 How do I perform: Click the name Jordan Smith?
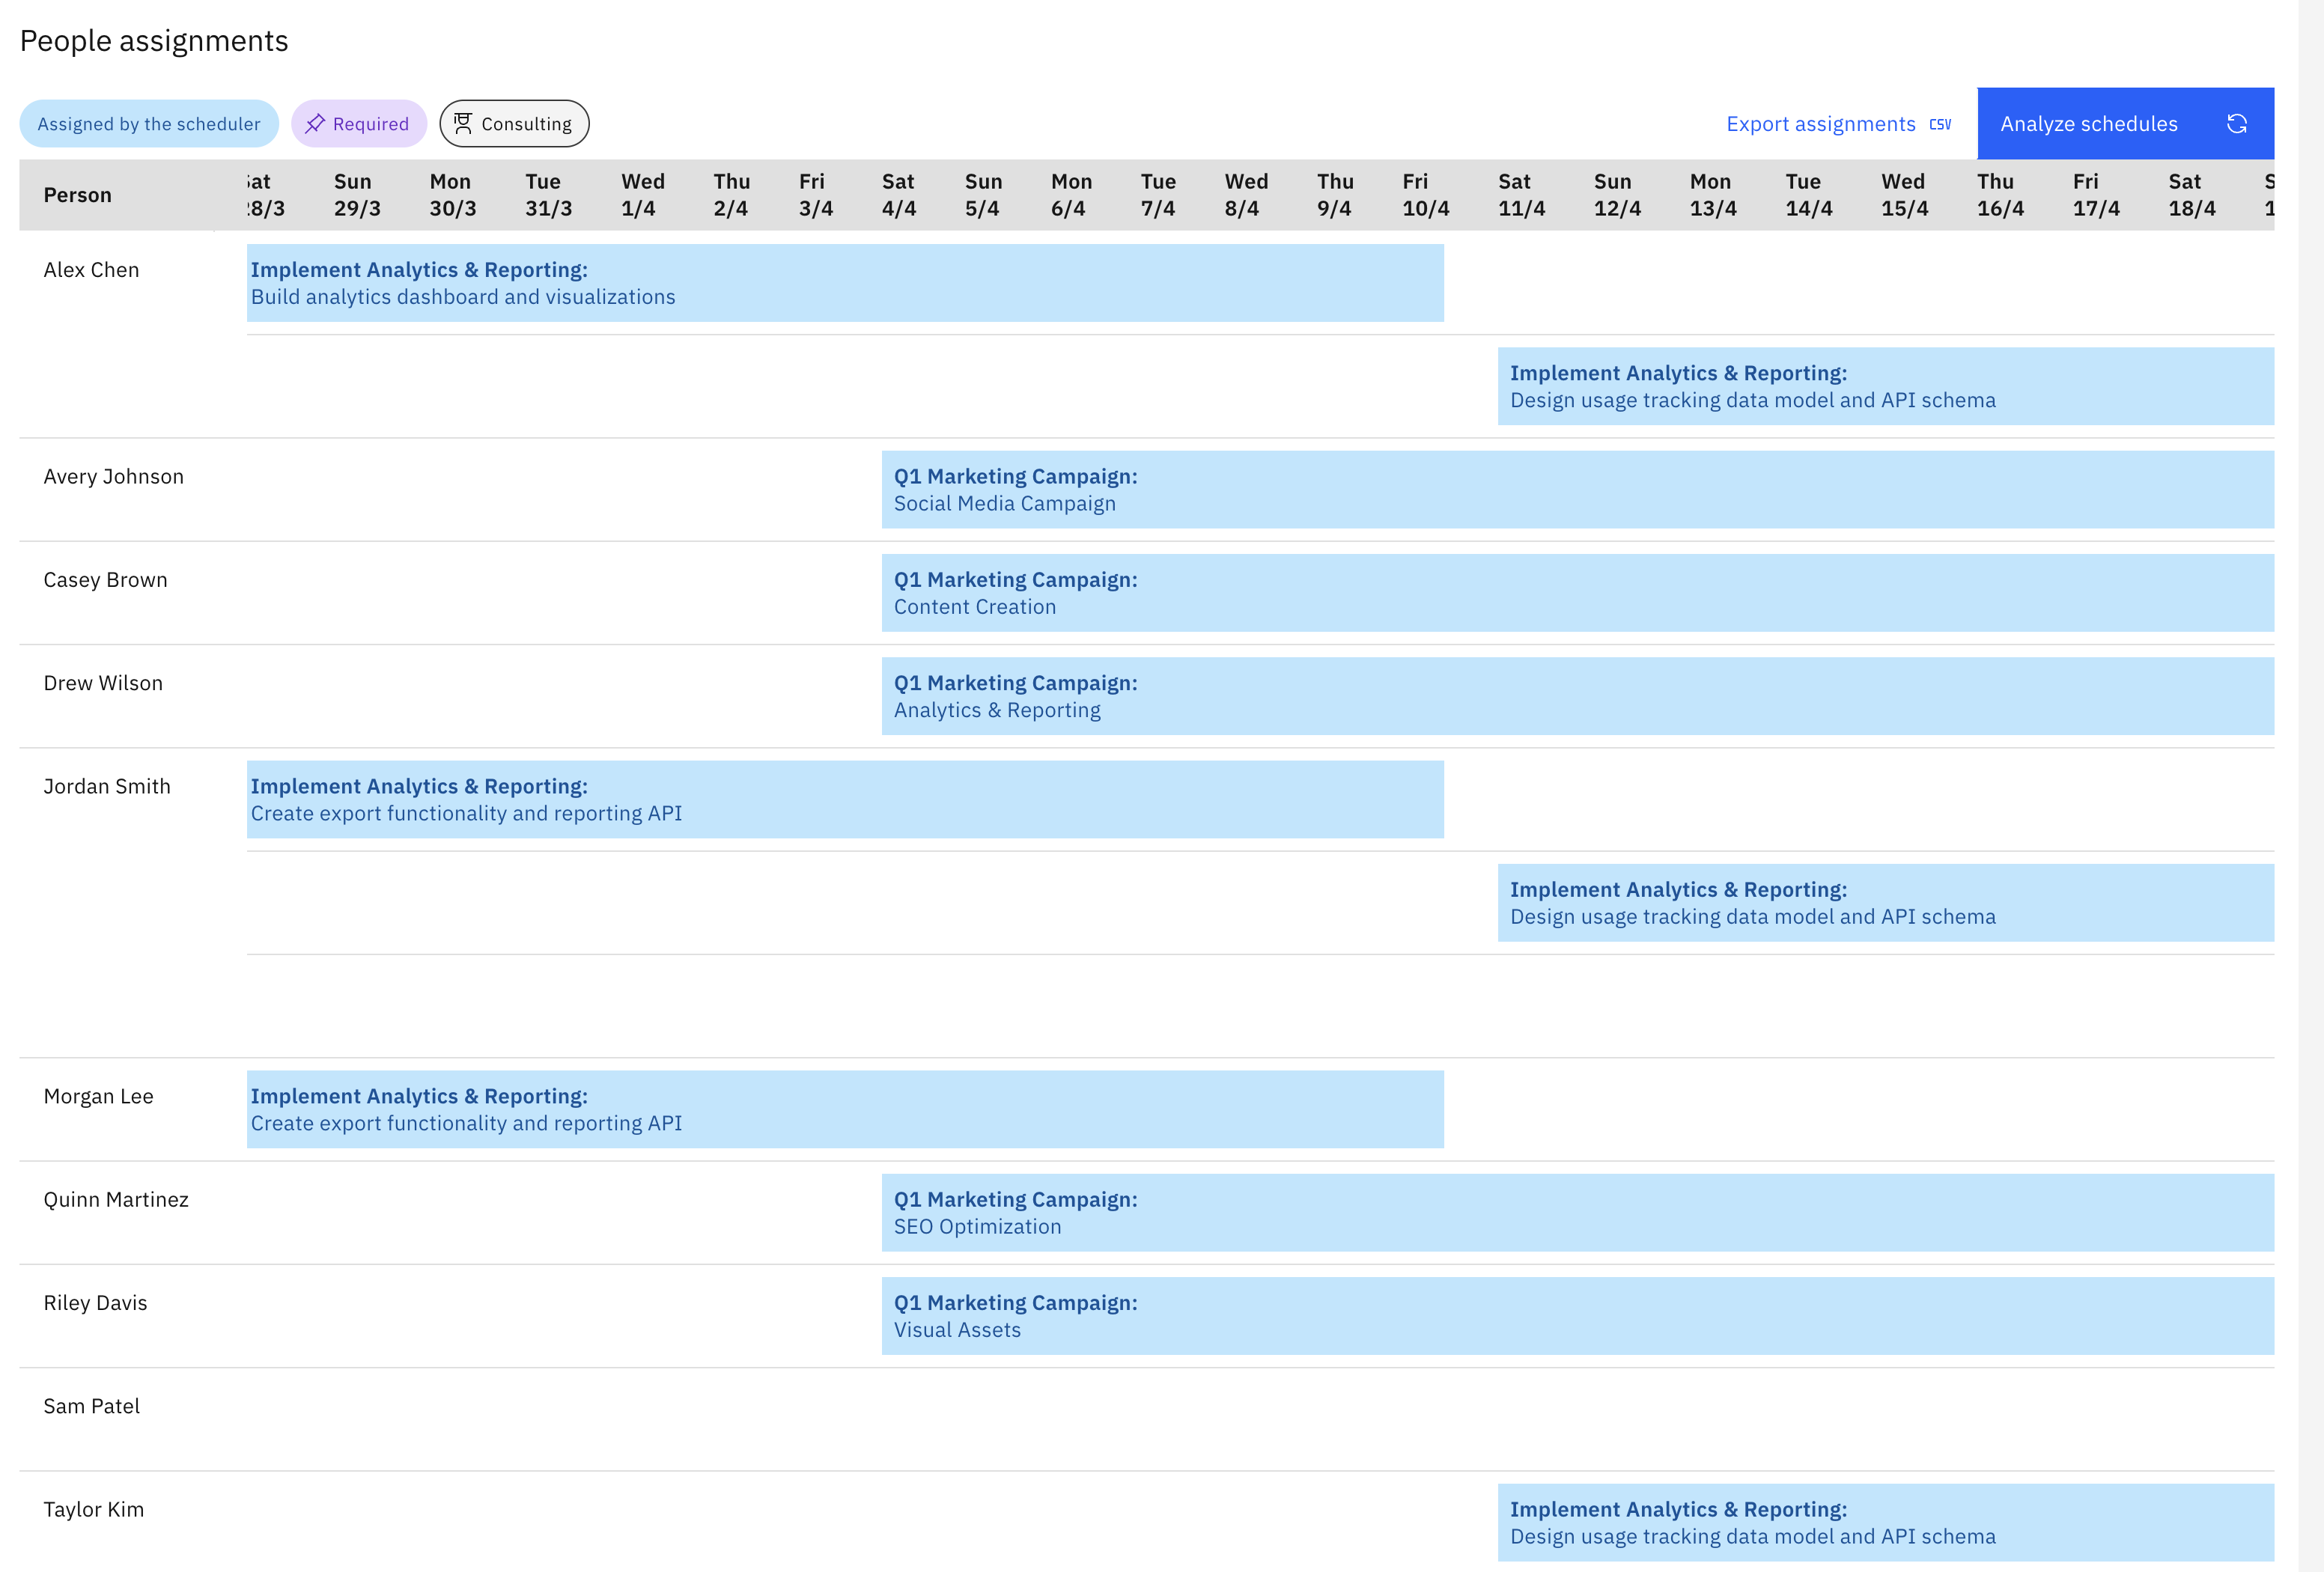pyautogui.click(x=107, y=787)
